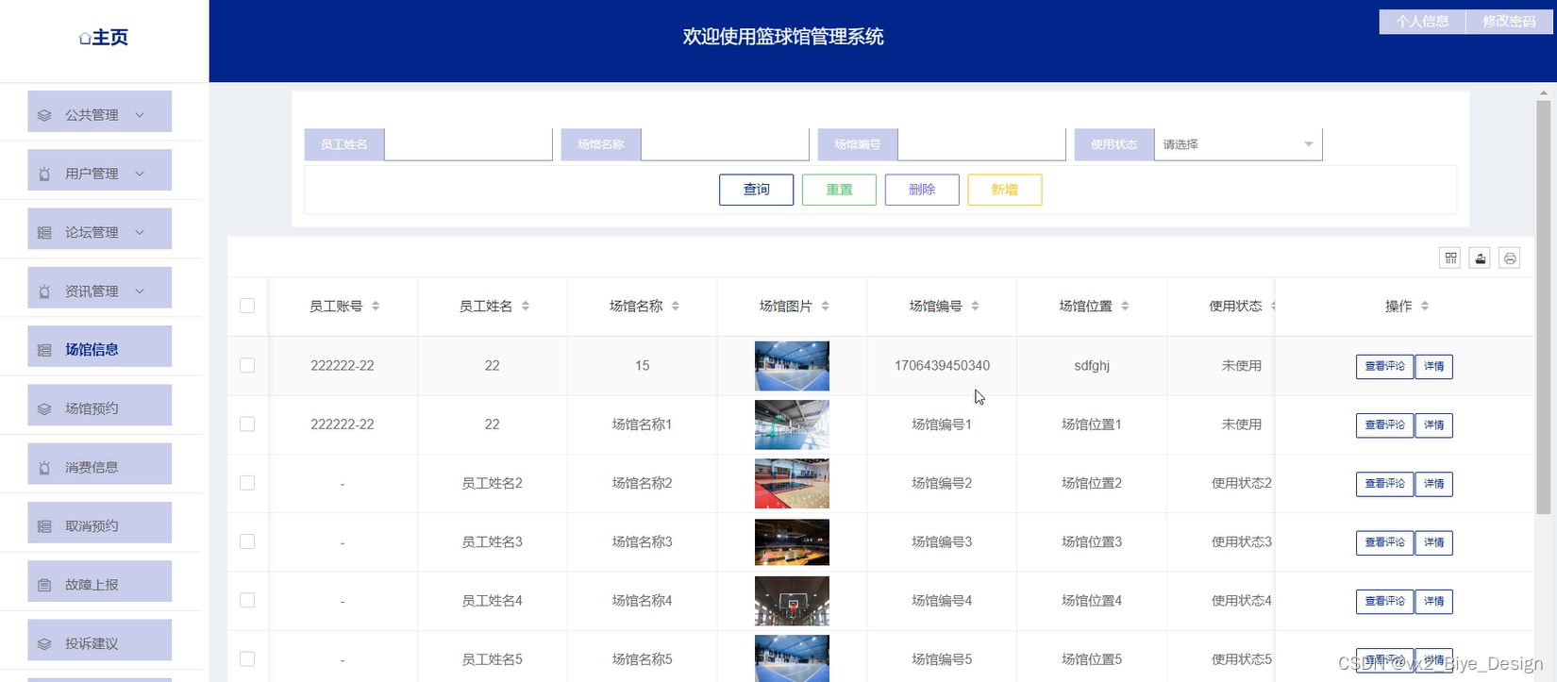This screenshot has width=1557, height=682.
Task: Click the 重置 reset button
Action: (839, 190)
